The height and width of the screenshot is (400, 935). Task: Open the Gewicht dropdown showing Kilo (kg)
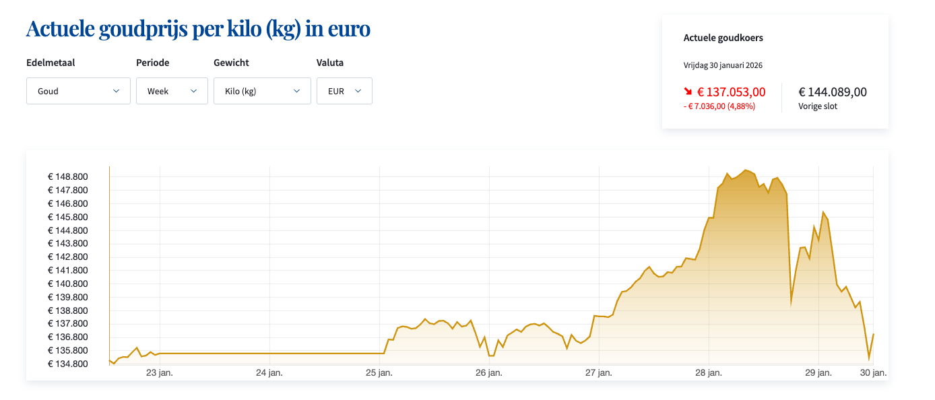(x=262, y=91)
